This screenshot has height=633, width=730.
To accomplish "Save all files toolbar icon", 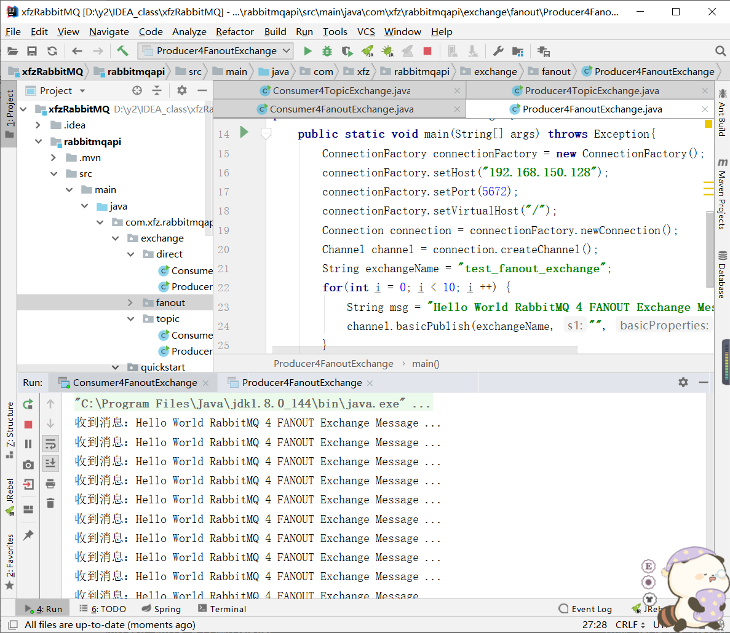I will [x=31, y=51].
